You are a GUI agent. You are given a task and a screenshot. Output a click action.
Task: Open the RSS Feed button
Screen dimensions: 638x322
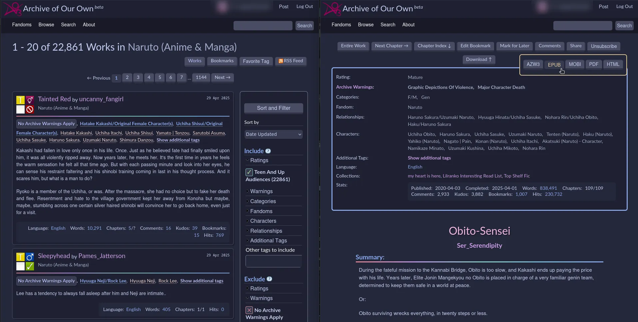(291, 61)
